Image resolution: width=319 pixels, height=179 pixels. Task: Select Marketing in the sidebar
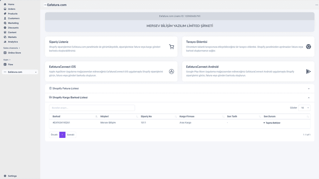coord(13,23)
